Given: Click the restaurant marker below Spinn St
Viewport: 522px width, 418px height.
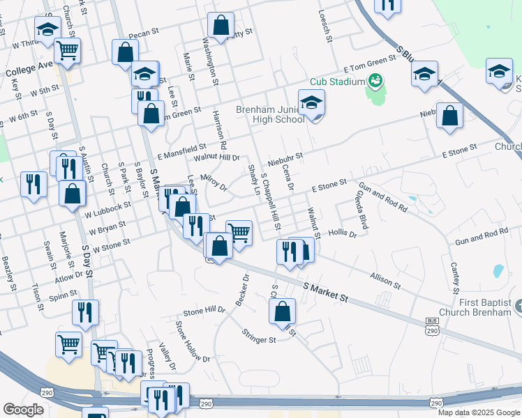Looking at the screenshot, I should [x=86, y=314].
